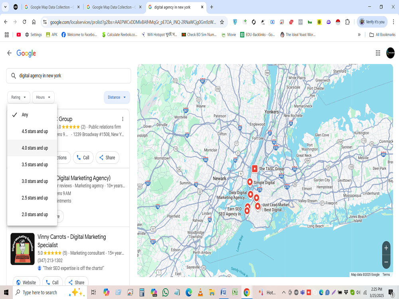Viewport: 399px width, 299px height.
Task: Open Windows notification center icon
Action: (391, 292)
